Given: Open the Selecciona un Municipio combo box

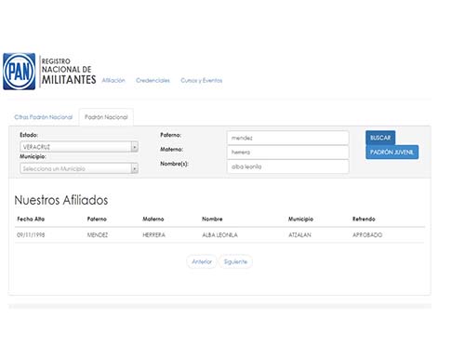Looking at the screenshot, I should click(x=79, y=168).
